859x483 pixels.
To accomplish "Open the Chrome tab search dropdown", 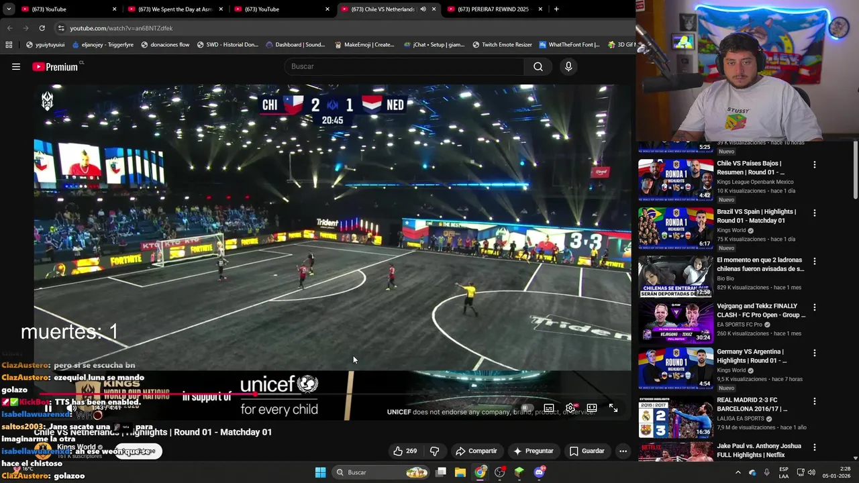I will [x=9, y=9].
